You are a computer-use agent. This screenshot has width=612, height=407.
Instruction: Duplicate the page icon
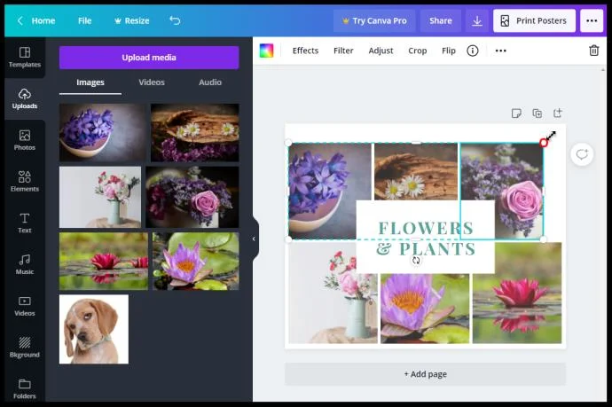tap(537, 113)
